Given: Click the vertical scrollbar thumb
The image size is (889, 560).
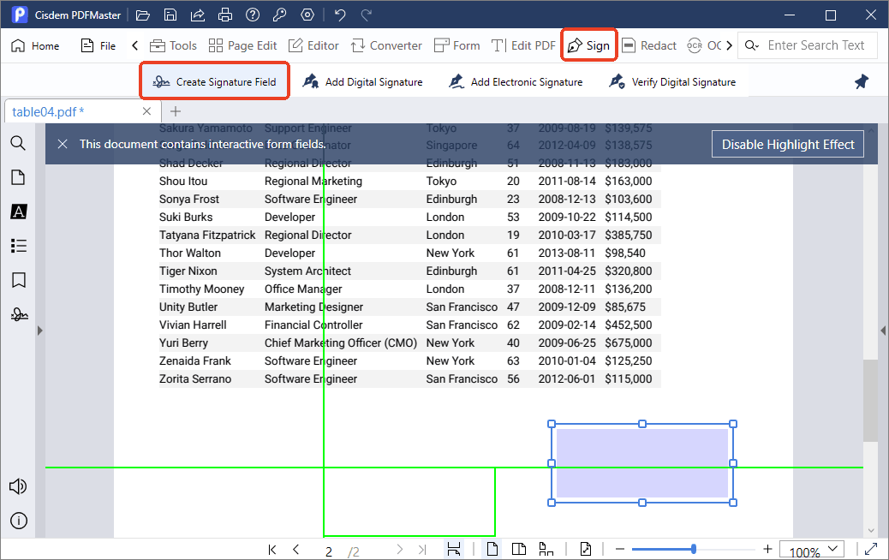Looking at the screenshot, I should [870, 400].
